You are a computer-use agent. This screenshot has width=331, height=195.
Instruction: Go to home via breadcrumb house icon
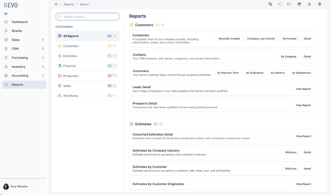click(56, 4)
